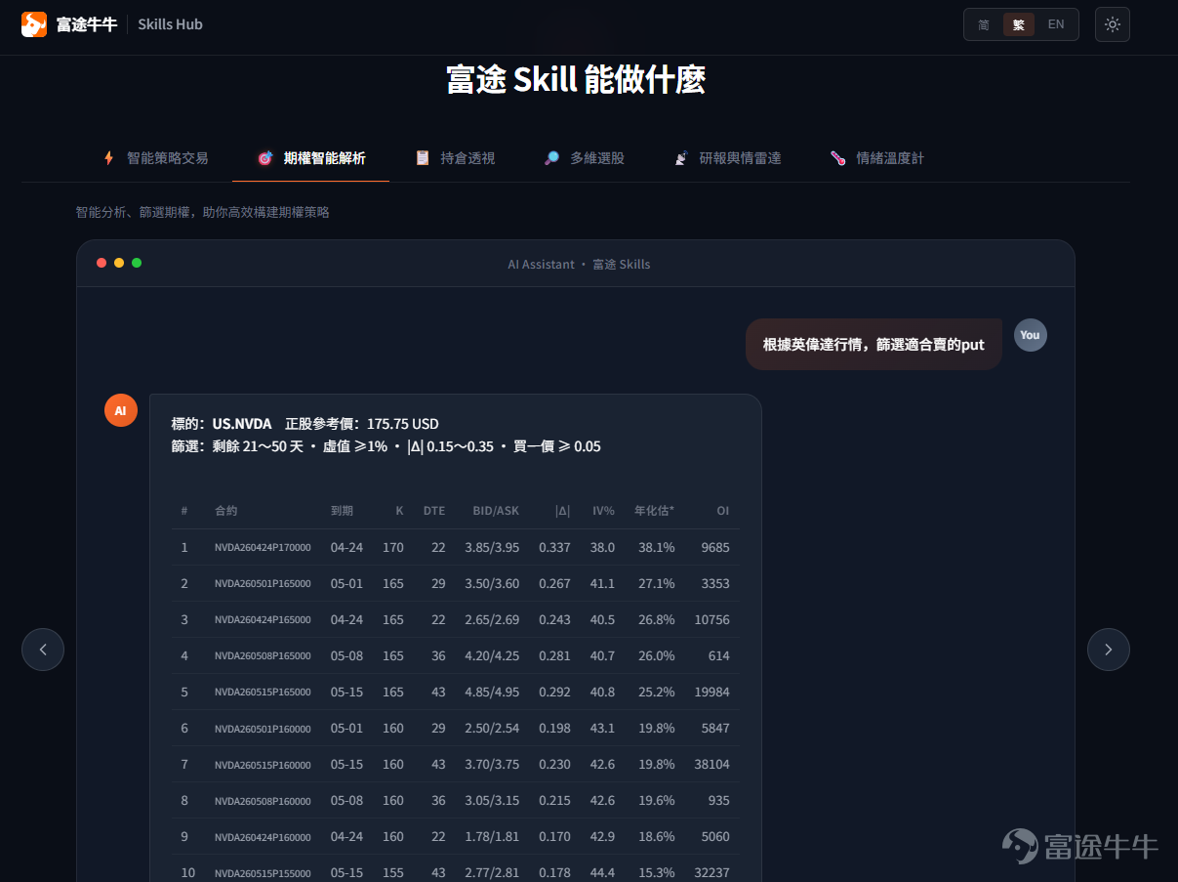Click the magnifier icon on 多維選股
This screenshot has height=882, width=1178.
(x=551, y=157)
